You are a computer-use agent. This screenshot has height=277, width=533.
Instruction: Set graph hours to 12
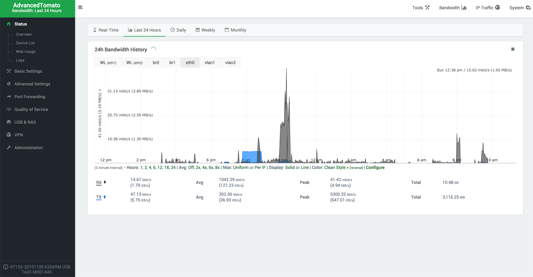click(160, 168)
